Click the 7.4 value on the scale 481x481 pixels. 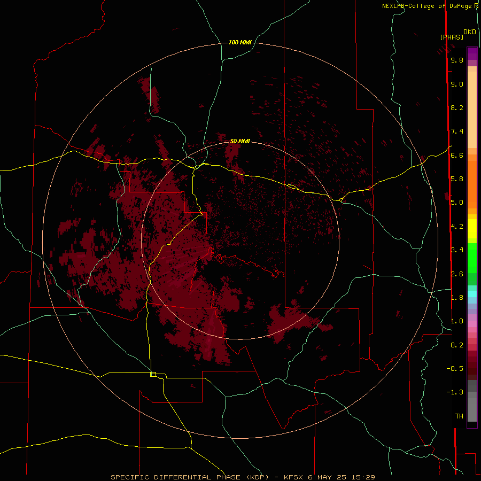coord(457,131)
